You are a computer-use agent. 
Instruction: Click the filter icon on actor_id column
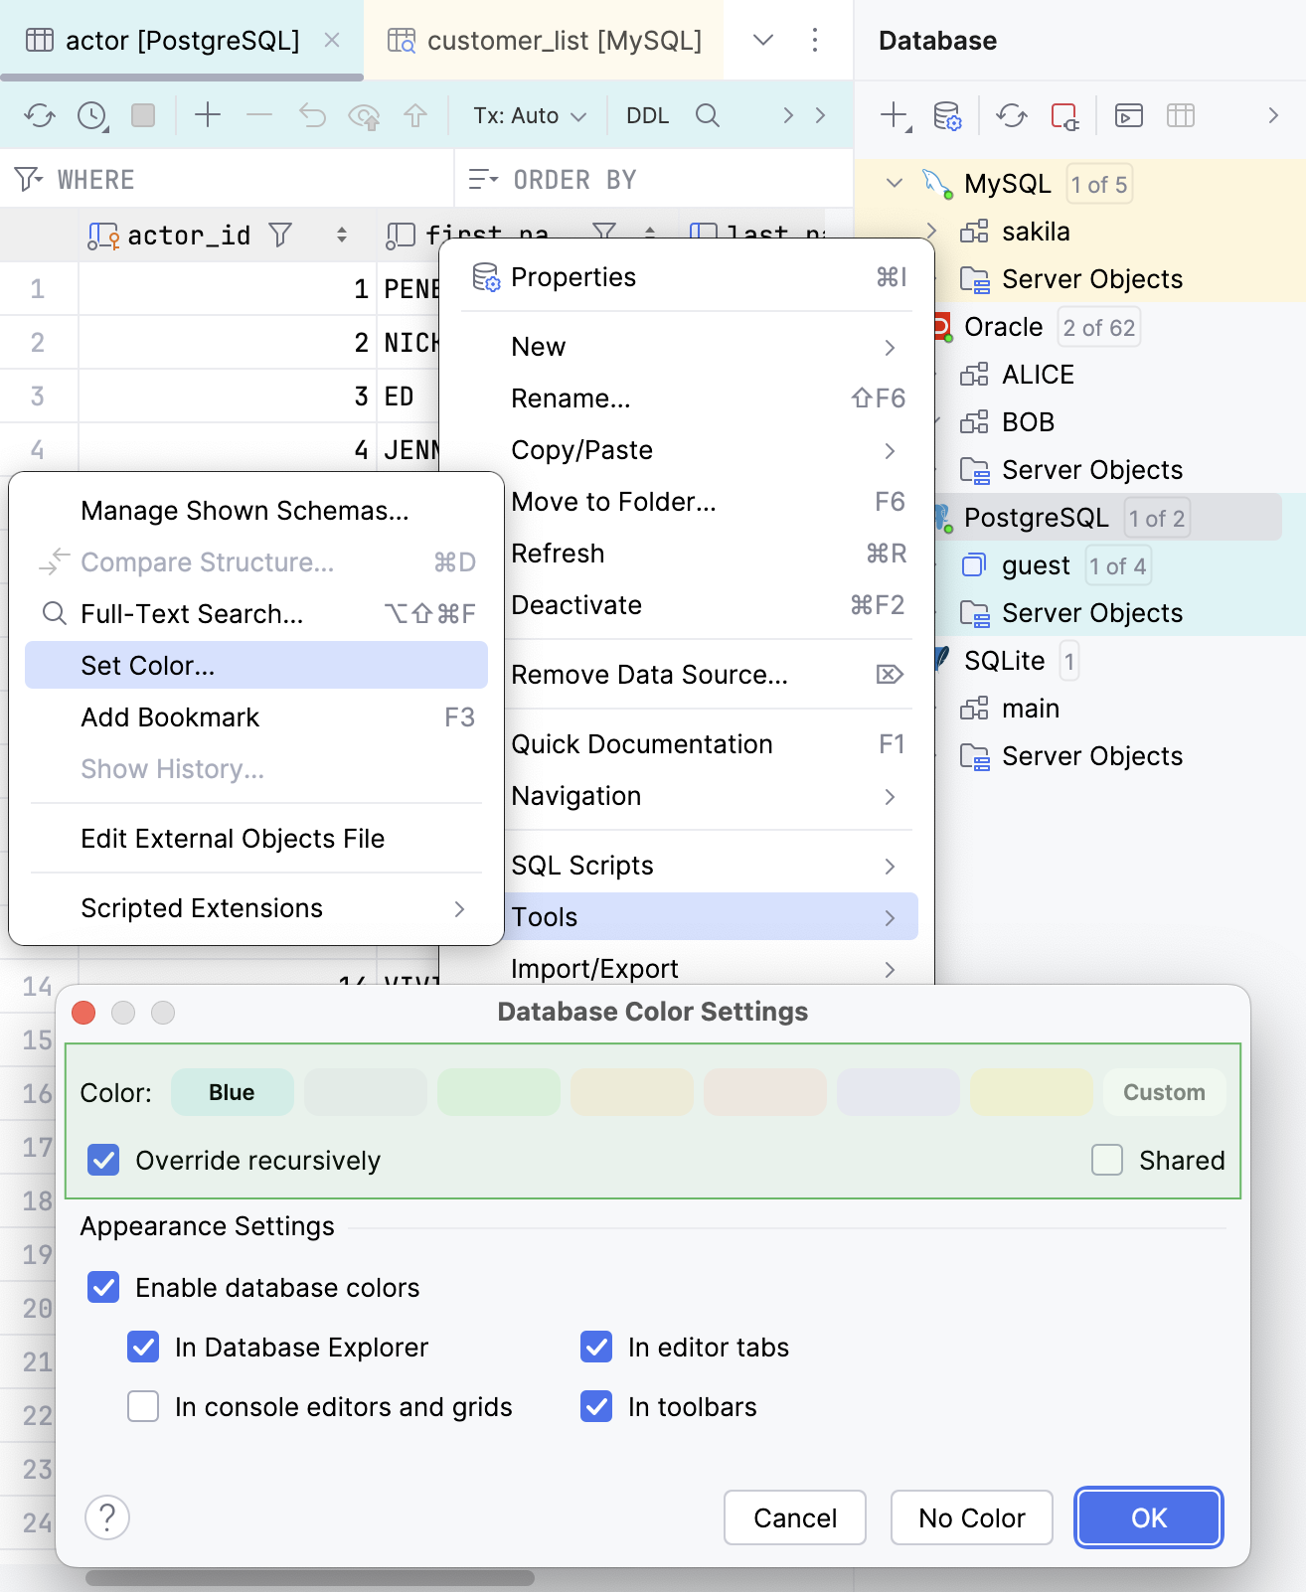pyautogui.click(x=281, y=236)
